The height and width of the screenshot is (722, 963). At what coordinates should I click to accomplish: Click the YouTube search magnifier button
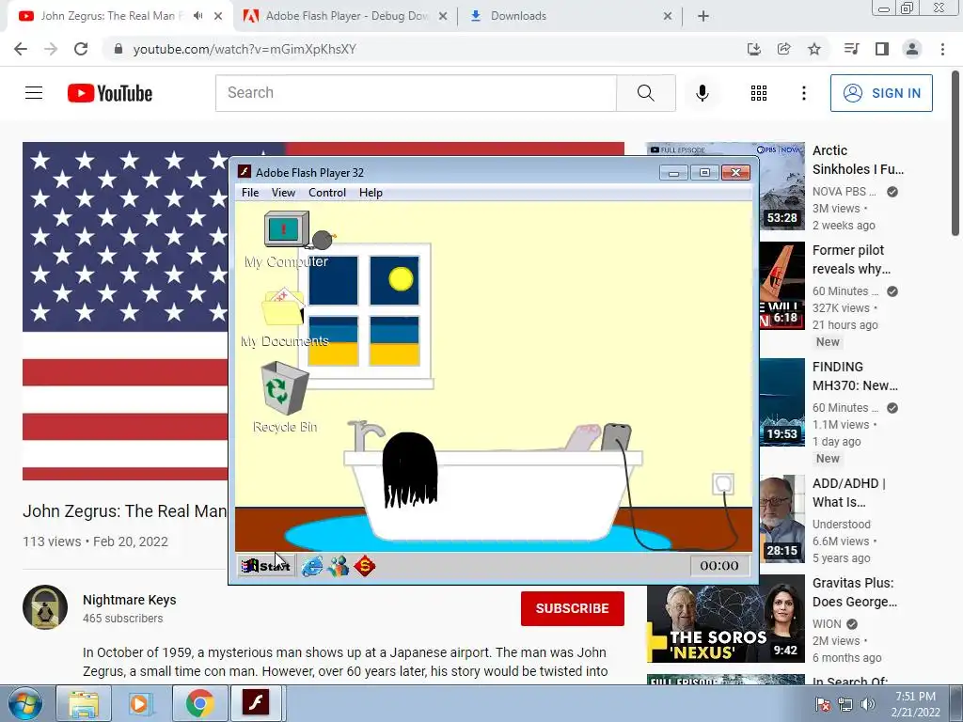click(645, 93)
